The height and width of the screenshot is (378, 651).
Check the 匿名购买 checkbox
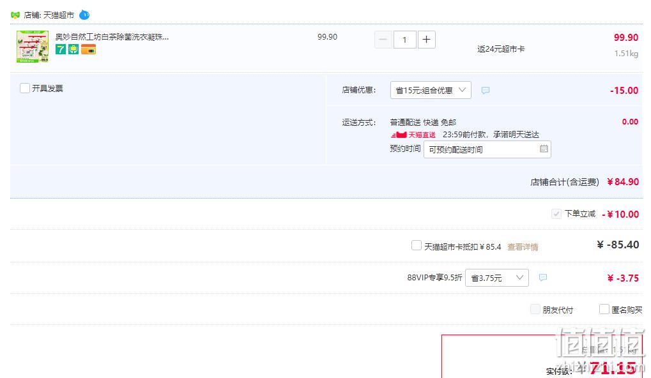click(x=604, y=309)
